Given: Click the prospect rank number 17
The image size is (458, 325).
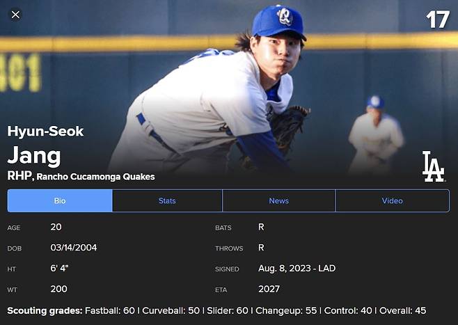Looking at the screenshot, I should click(438, 19).
